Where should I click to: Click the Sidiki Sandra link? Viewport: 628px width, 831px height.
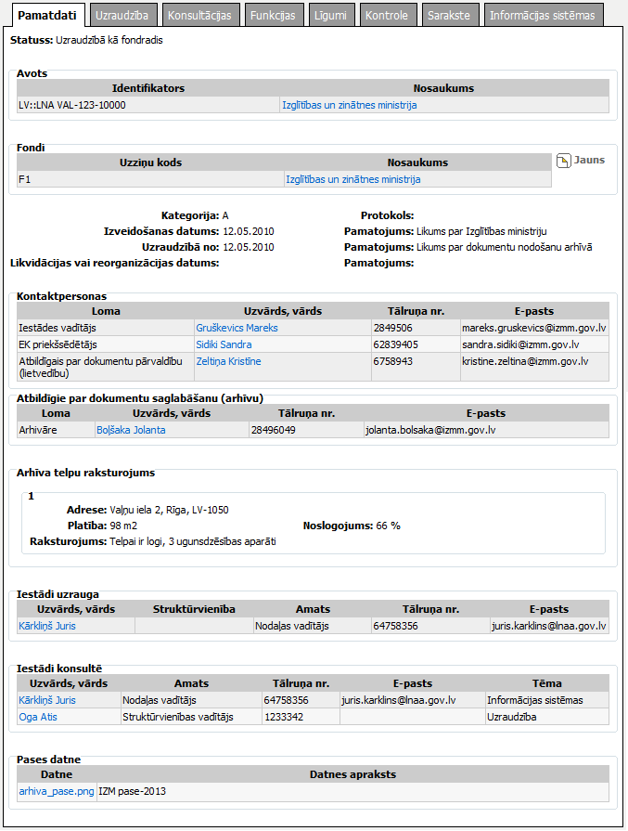(x=224, y=344)
